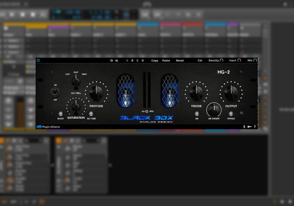Click the Density mini knob
294x206 pixels.
point(222,60)
